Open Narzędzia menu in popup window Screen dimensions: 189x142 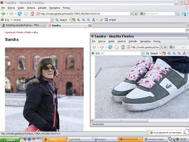click(145, 41)
